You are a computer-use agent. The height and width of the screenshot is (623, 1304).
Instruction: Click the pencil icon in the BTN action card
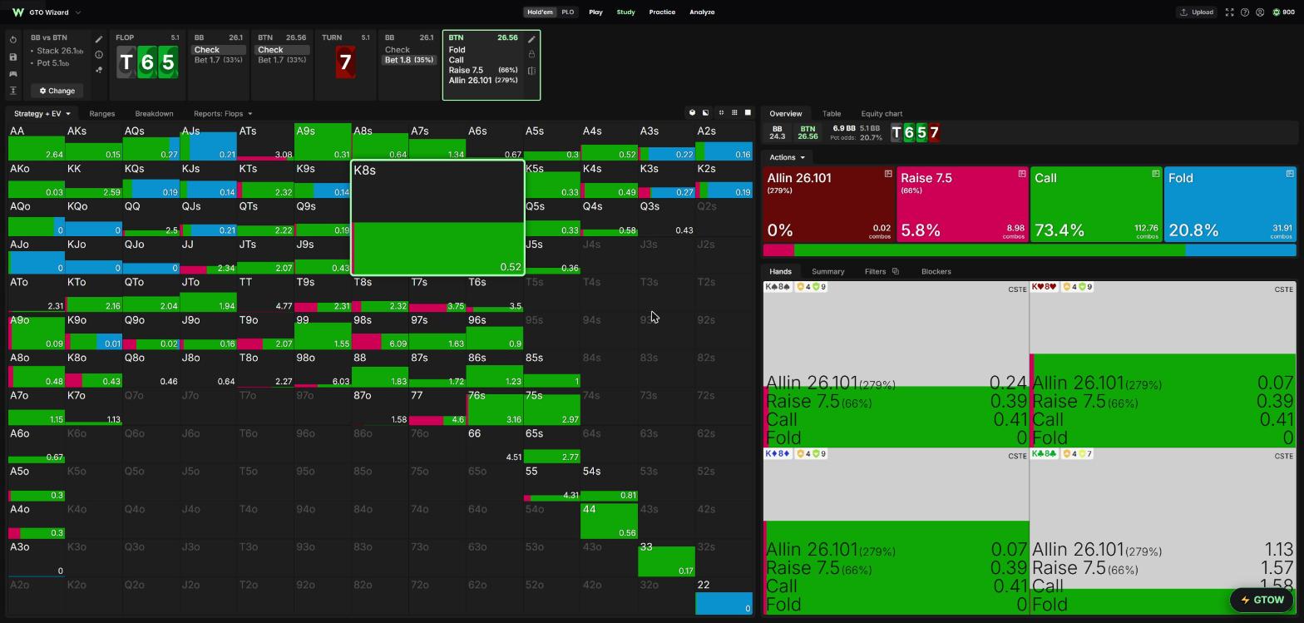point(531,39)
